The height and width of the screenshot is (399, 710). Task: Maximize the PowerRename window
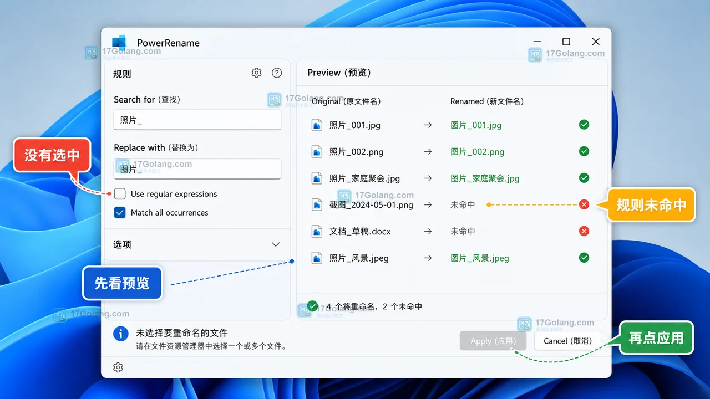pos(566,42)
